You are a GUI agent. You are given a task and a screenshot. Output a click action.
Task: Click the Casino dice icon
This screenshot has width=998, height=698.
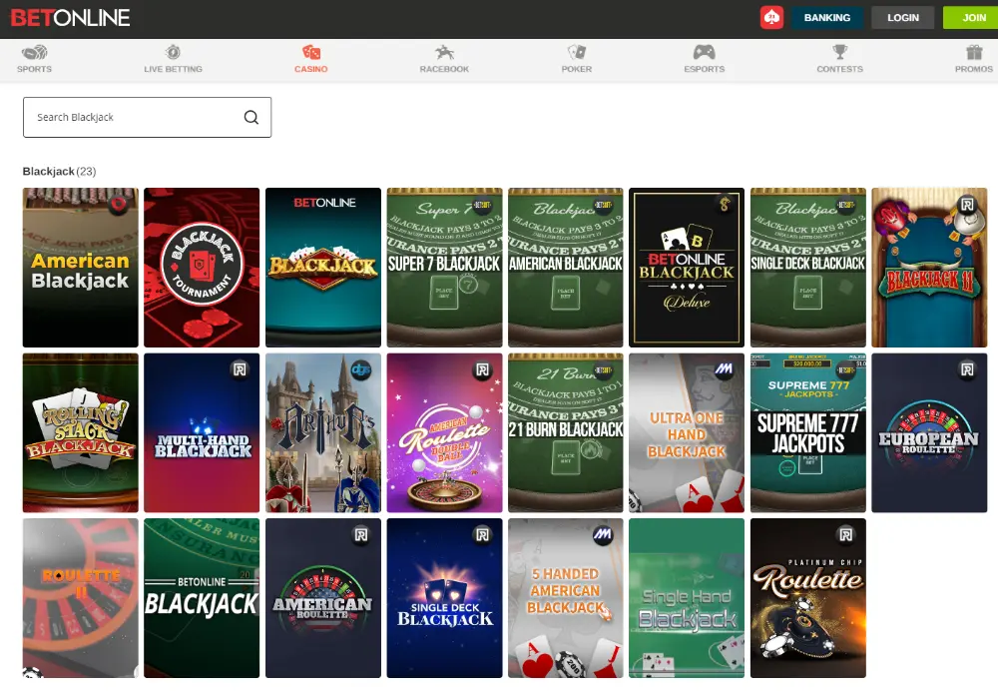click(311, 52)
